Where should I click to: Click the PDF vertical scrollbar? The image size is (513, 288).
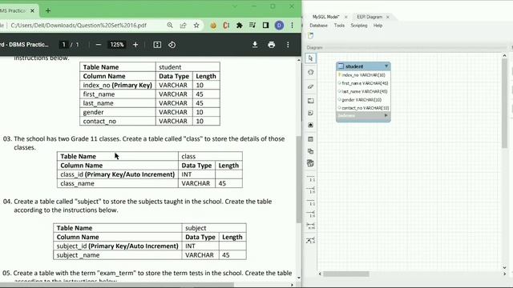coord(299,179)
